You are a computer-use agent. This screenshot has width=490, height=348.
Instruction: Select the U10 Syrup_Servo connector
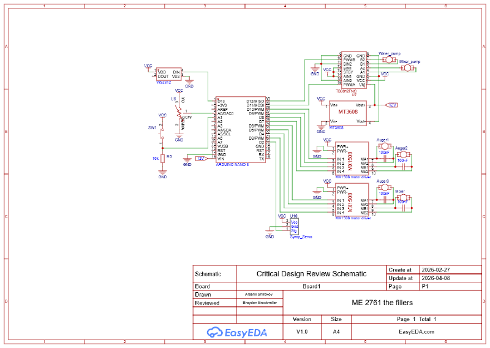(294, 226)
